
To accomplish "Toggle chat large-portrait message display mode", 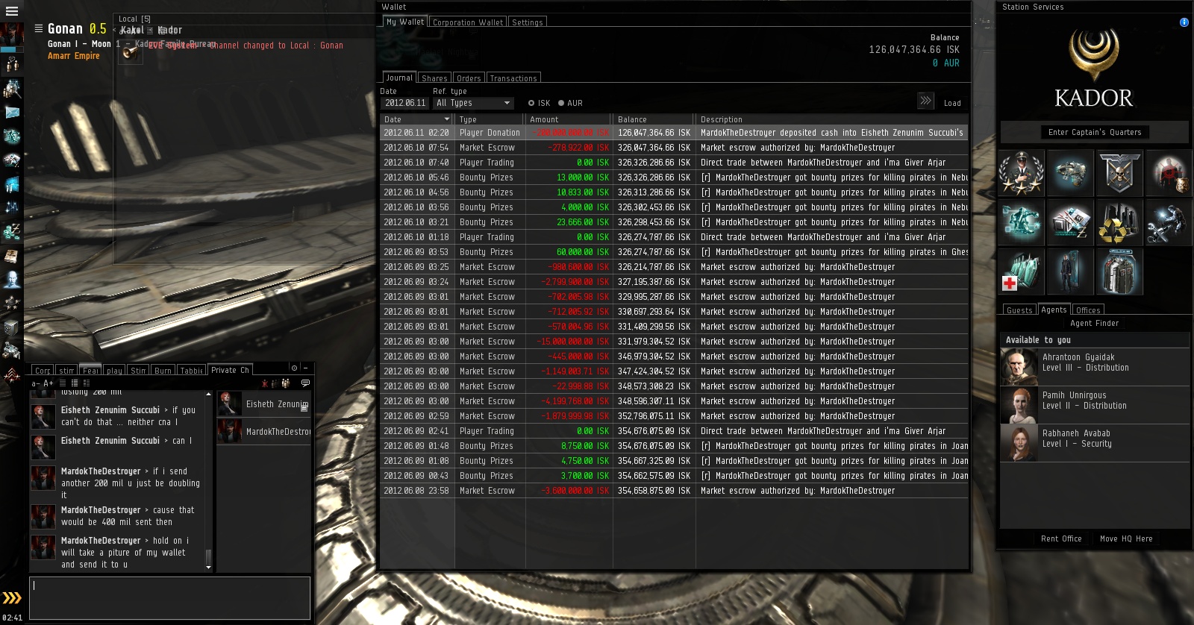I will (x=85, y=383).
